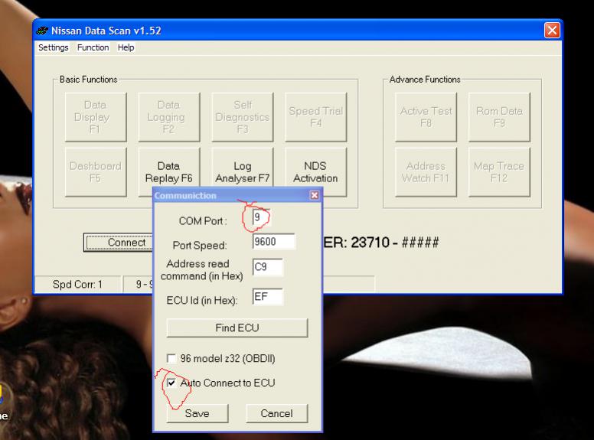
Task: Focus the COM Port input field
Action: coord(261,217)
